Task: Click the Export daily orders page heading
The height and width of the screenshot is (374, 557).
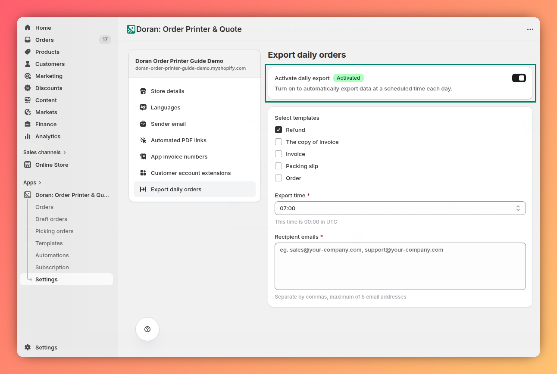Action: 307,55
